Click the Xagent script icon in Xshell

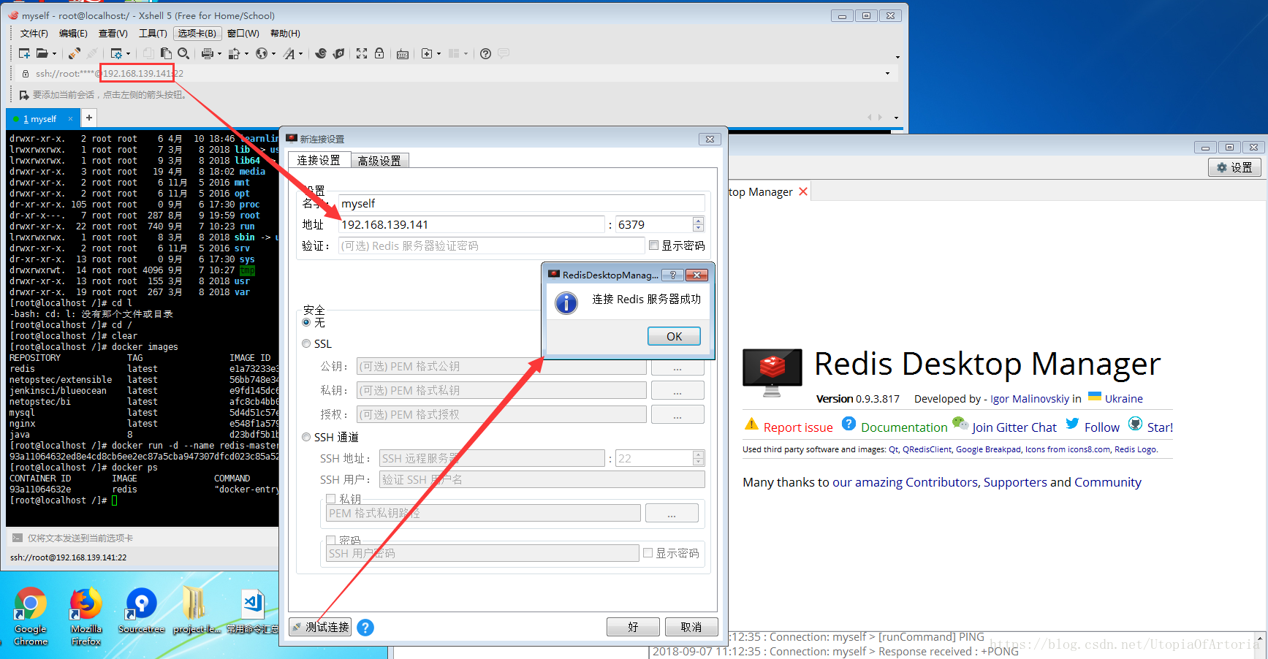pyautogui.click(x=338, y=53)
